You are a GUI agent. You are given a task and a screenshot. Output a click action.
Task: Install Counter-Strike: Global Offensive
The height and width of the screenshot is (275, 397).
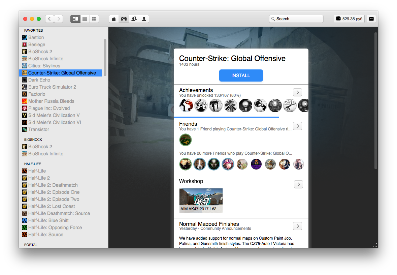click(241, 75)
